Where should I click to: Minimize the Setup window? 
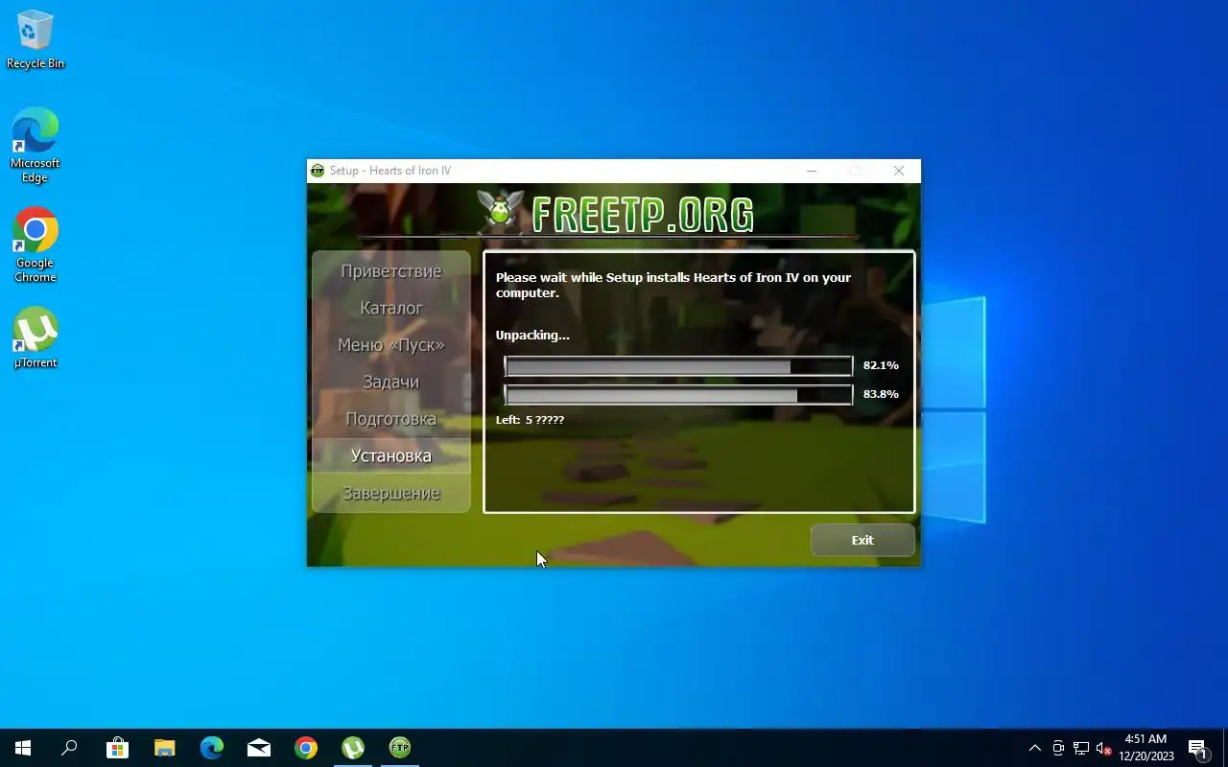[x=812, y=171]
